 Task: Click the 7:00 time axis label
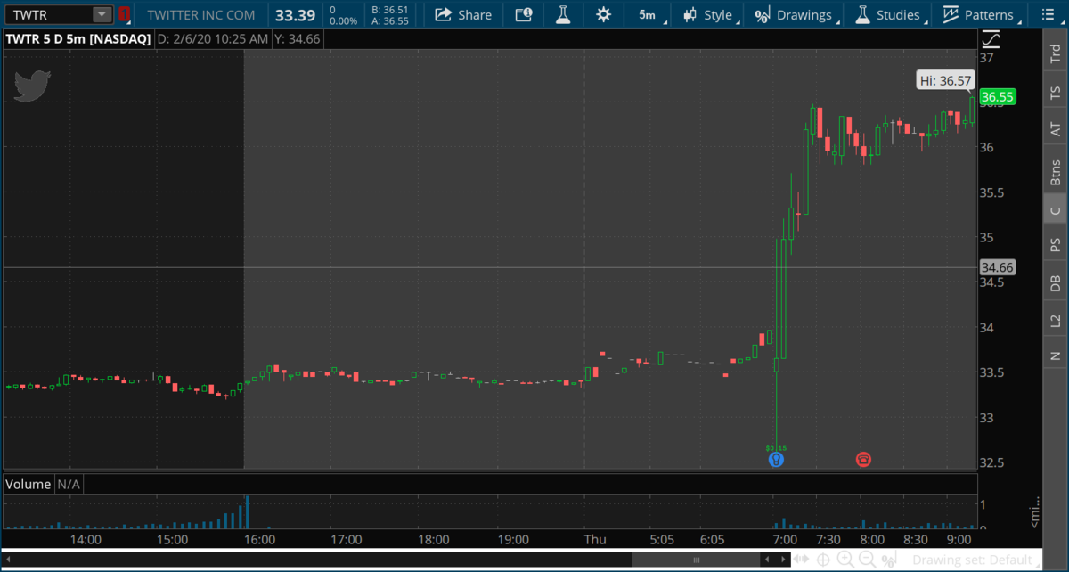(785, 540)
